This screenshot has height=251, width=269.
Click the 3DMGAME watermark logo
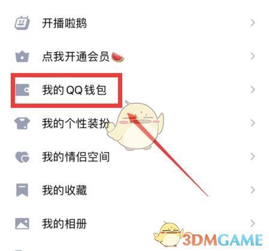[x=208, y=235]
